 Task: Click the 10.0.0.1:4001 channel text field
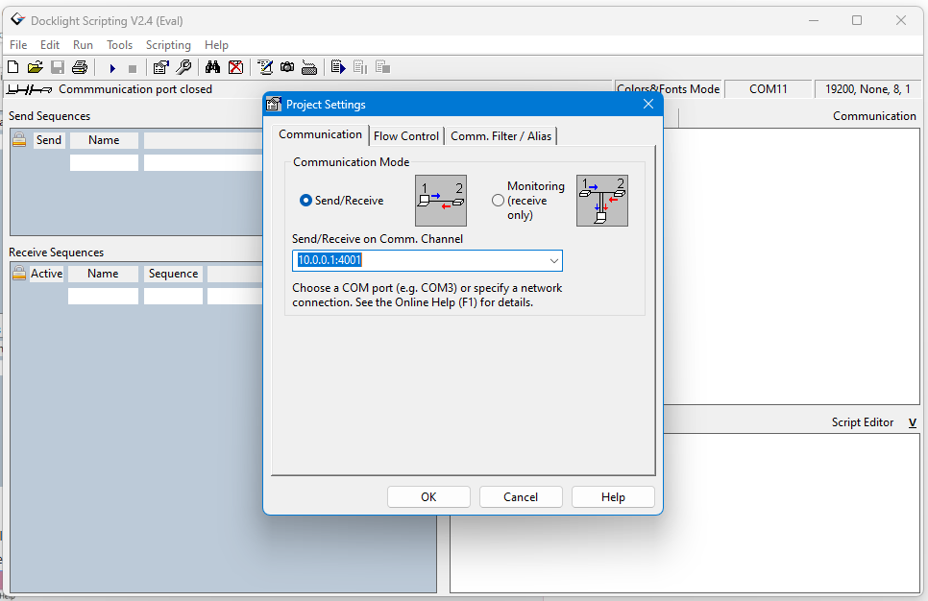[419, 261]
